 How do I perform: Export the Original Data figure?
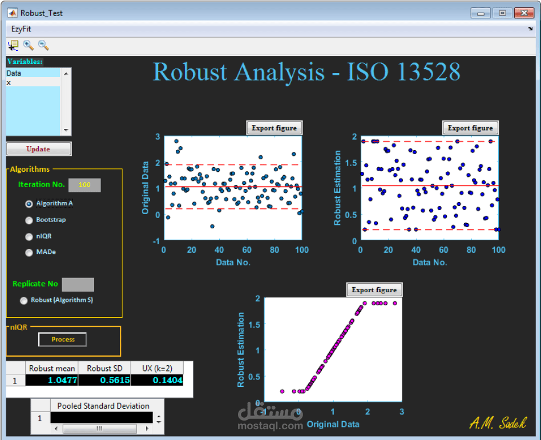(274, 128)
